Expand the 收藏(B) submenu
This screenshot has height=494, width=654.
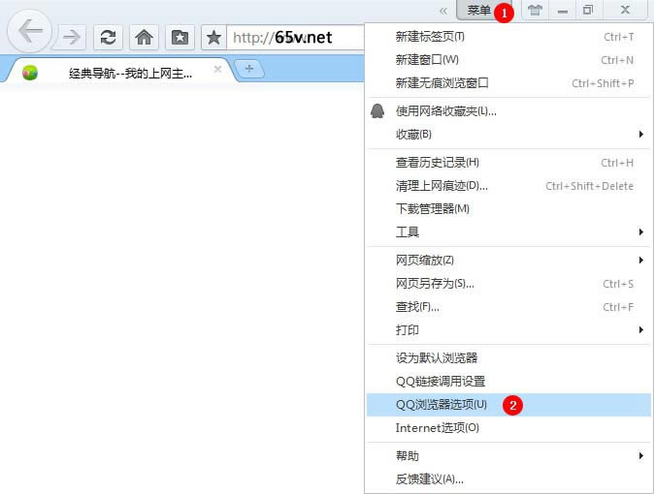point(508,134)
